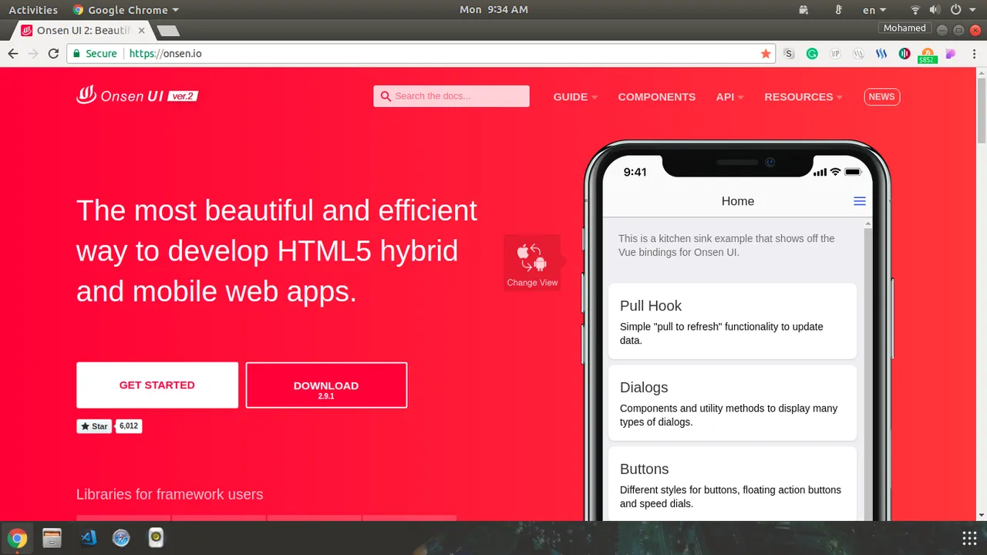
Task: Click the 6,012 star count
Action: point(129,426)
